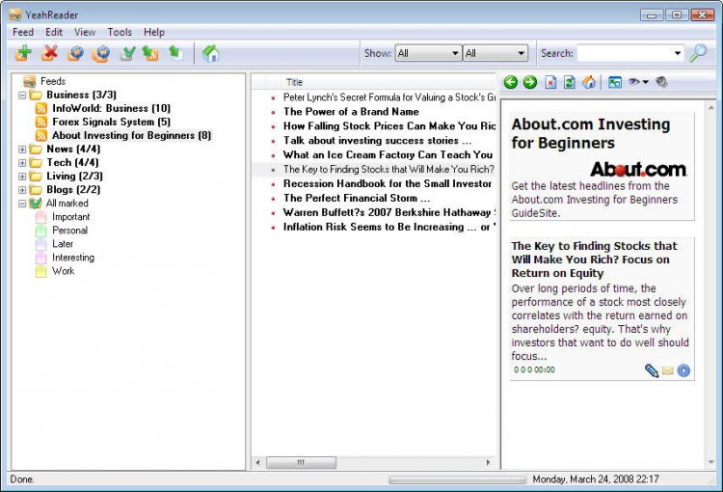Toggle the eye view options button

tap(638, 82)
